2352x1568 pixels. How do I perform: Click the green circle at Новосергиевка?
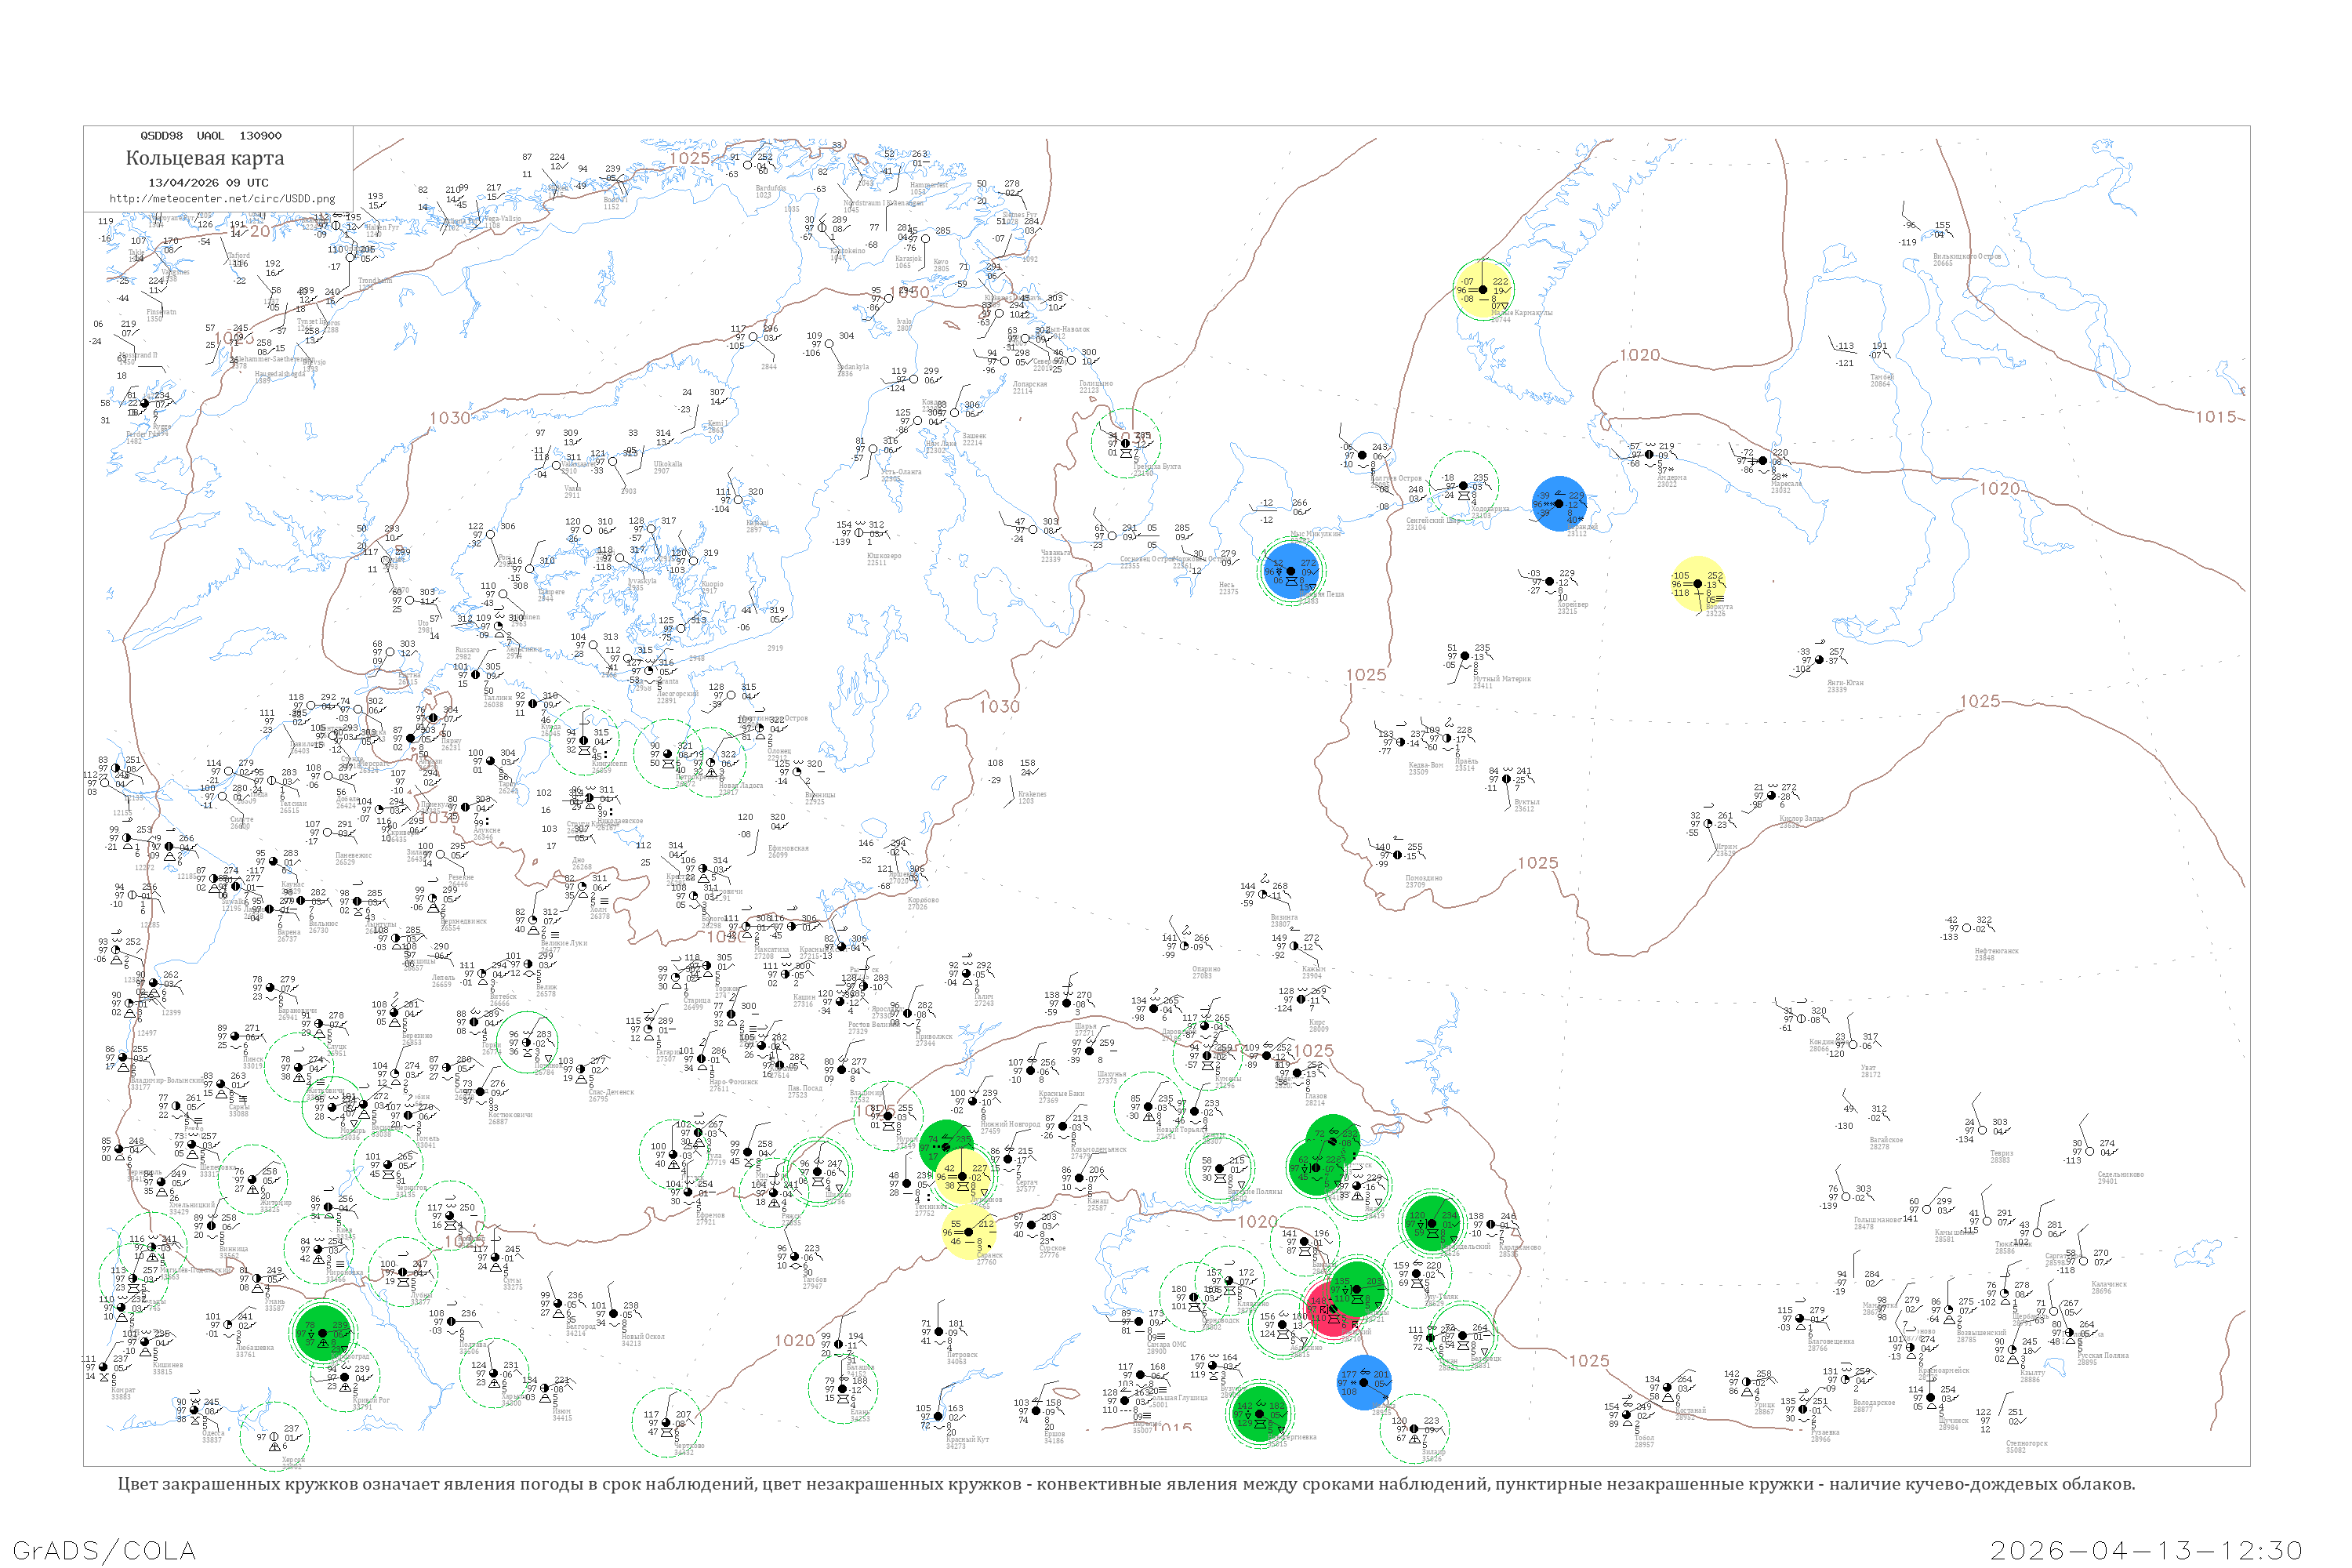(x=1259, y=1413)
